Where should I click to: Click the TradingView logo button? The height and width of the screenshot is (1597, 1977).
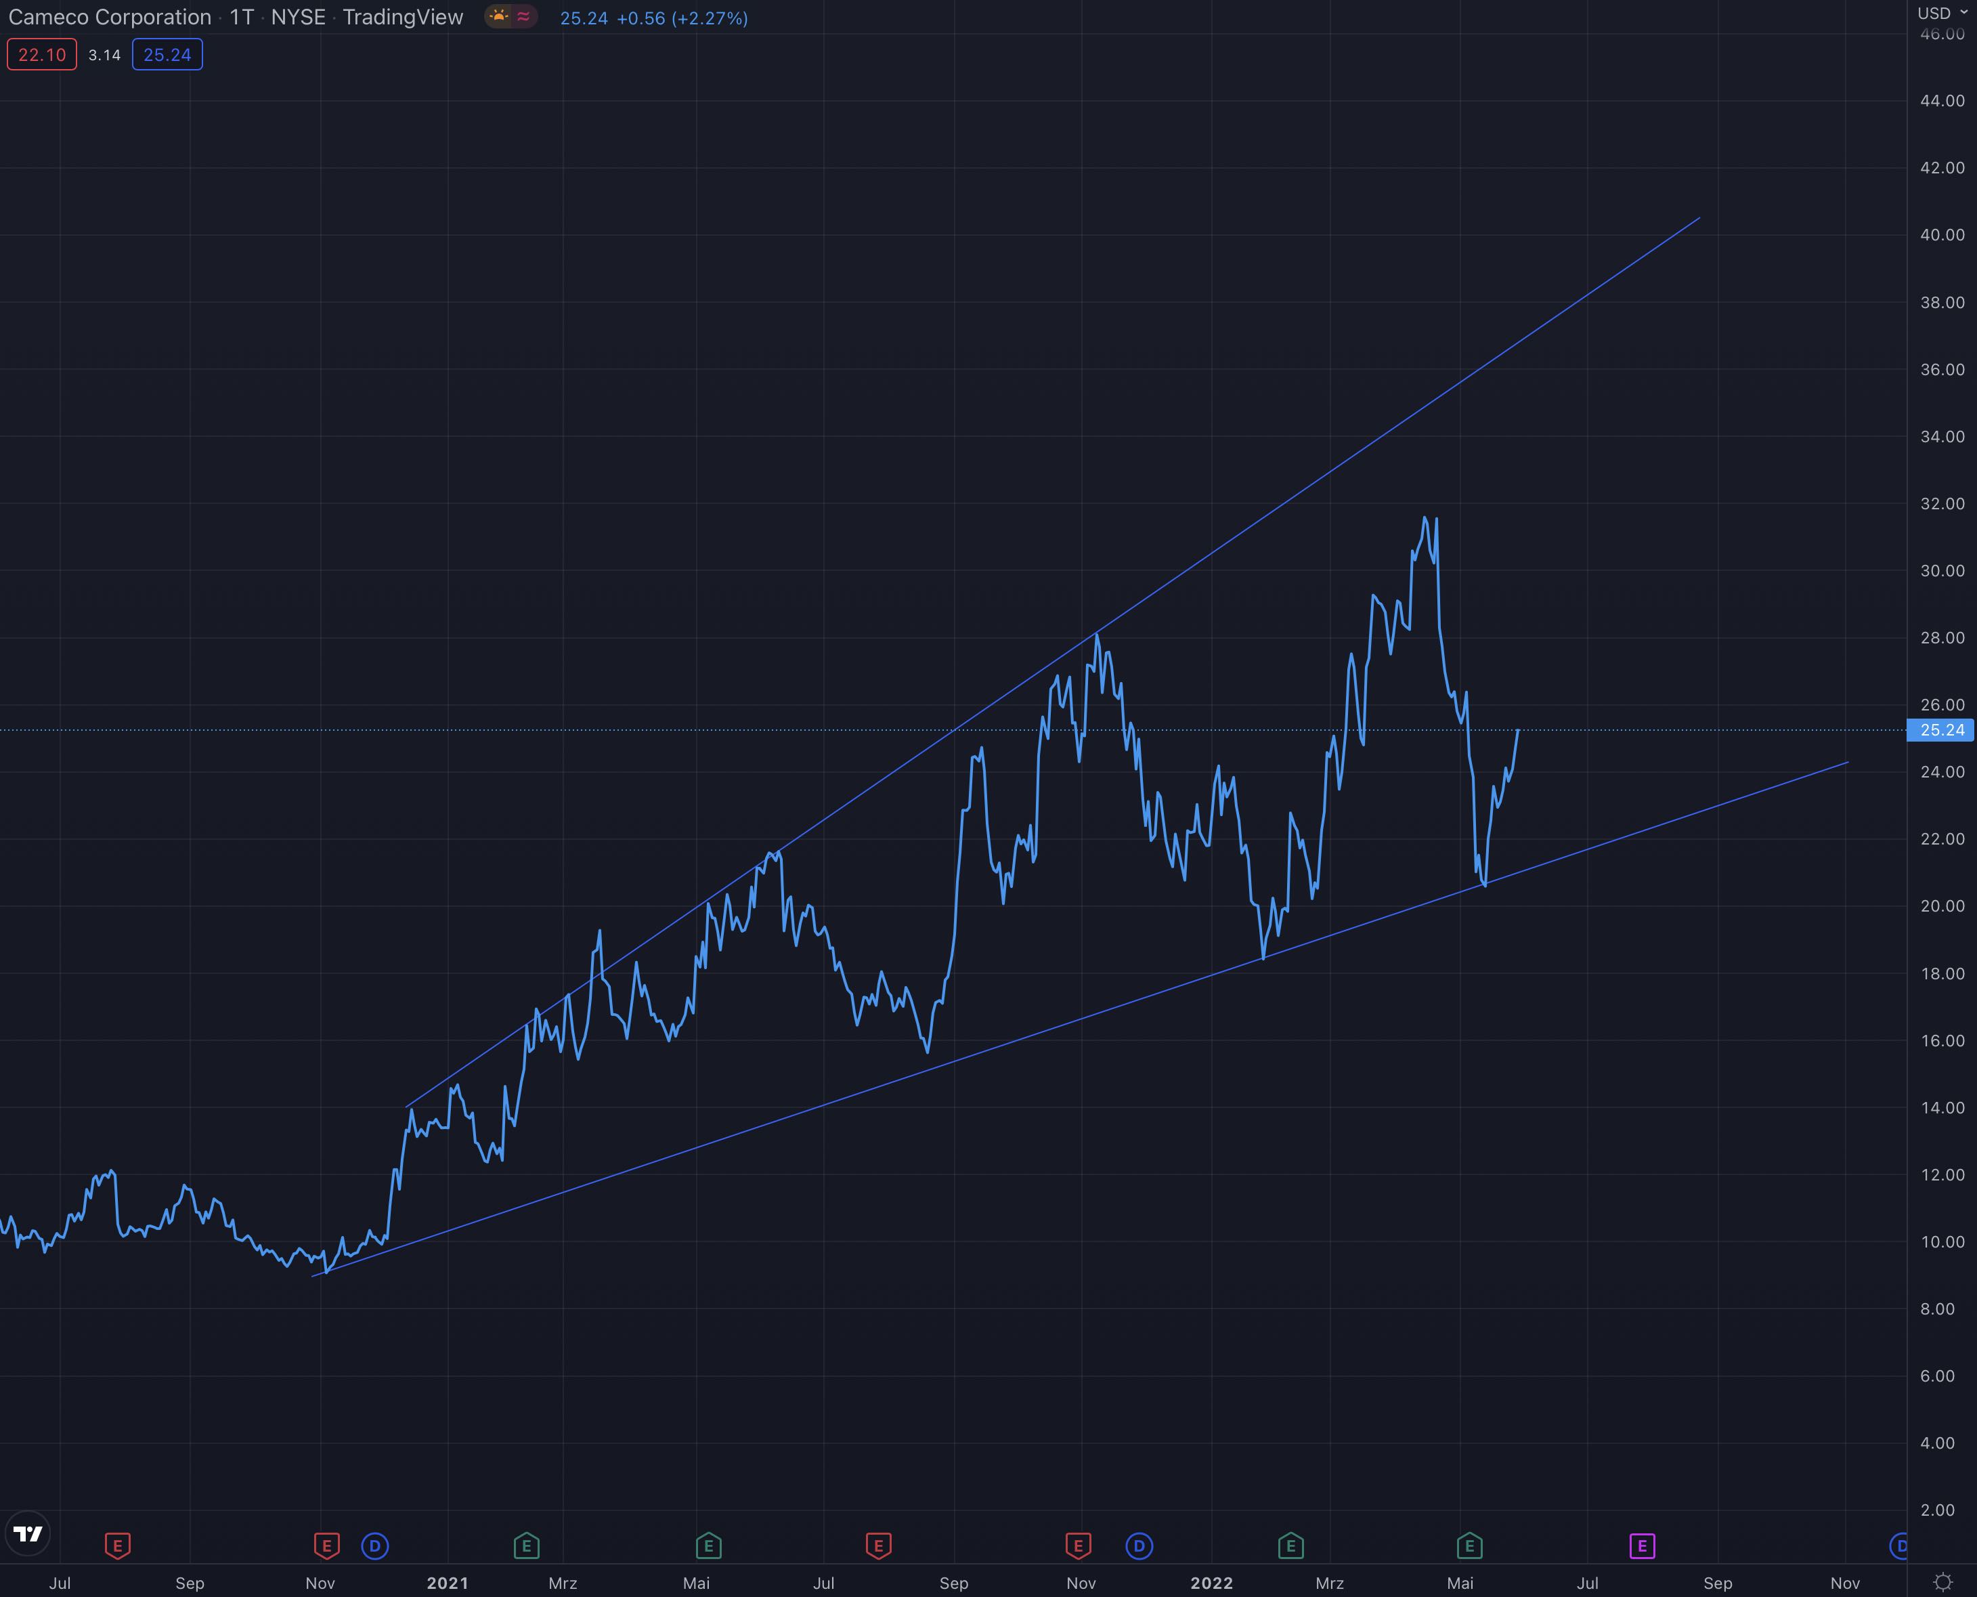tap(28, 1533)
